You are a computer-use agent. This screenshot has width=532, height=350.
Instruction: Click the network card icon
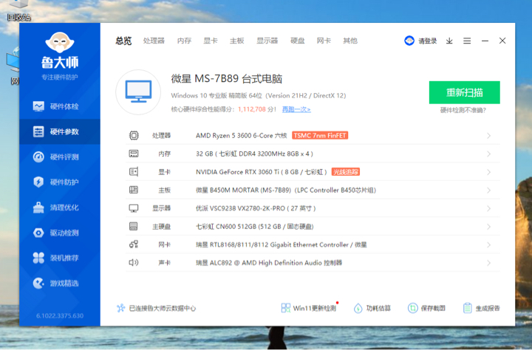(134, 244)
